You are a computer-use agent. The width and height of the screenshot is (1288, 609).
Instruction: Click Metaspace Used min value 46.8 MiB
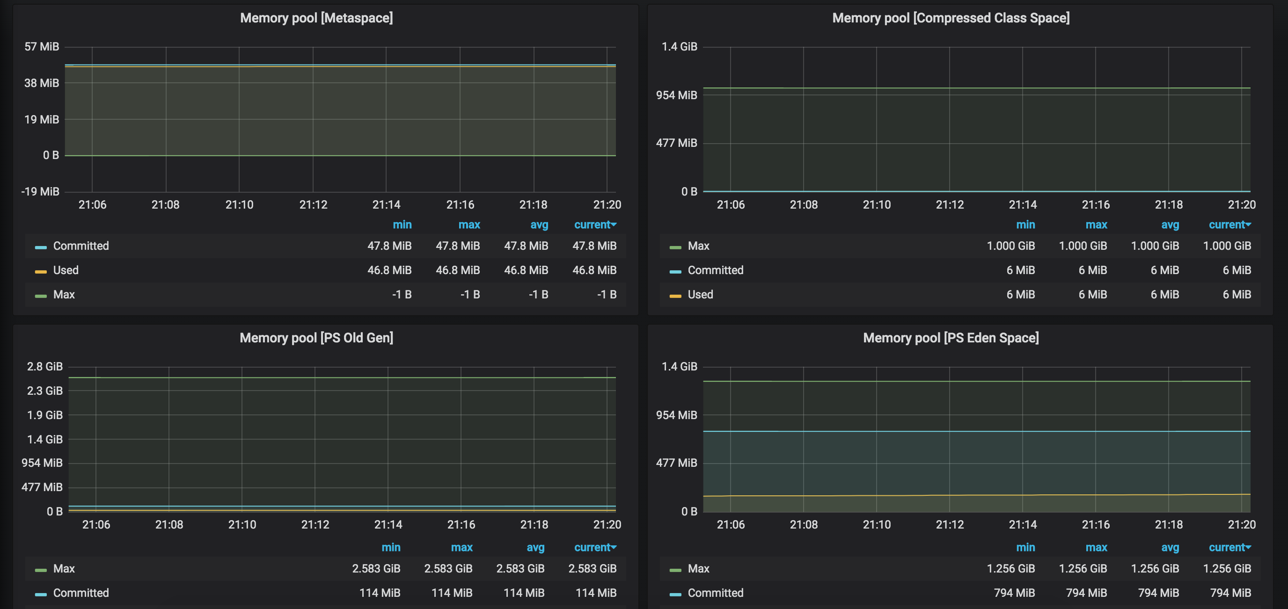click(389, 270)
